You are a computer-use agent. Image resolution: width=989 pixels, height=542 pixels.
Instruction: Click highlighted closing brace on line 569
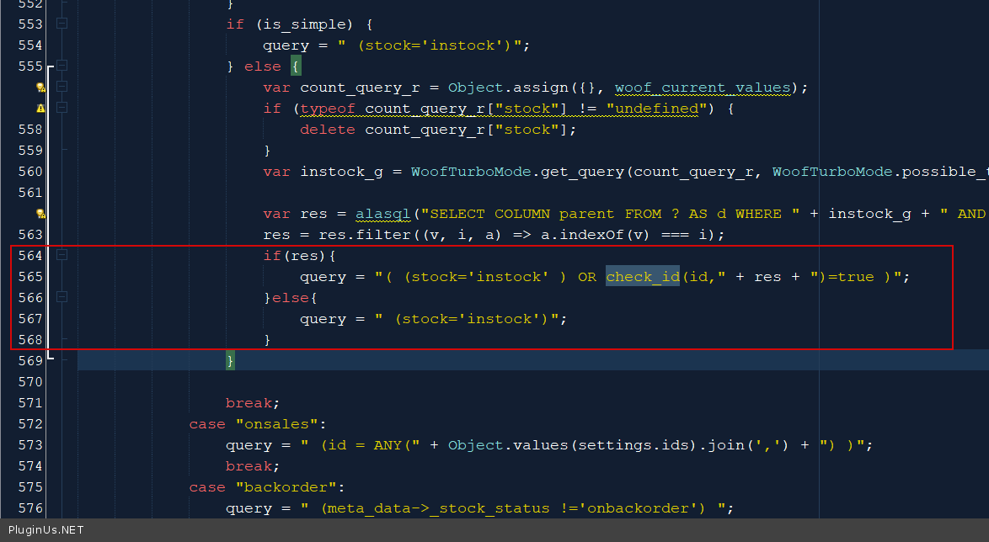230,360
